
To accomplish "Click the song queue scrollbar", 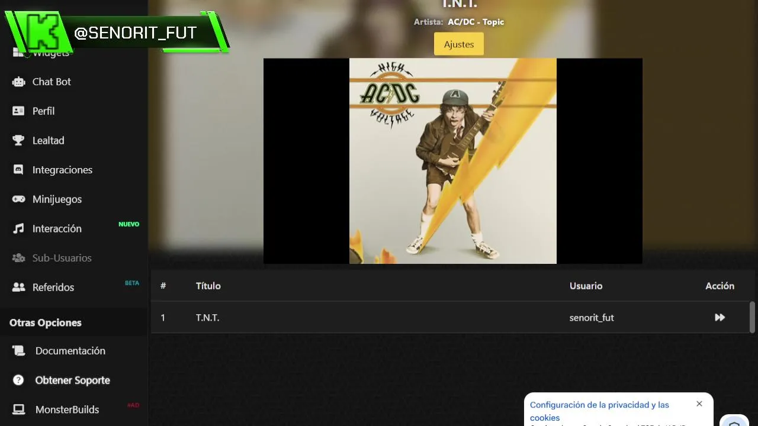I will pos(753,317).
